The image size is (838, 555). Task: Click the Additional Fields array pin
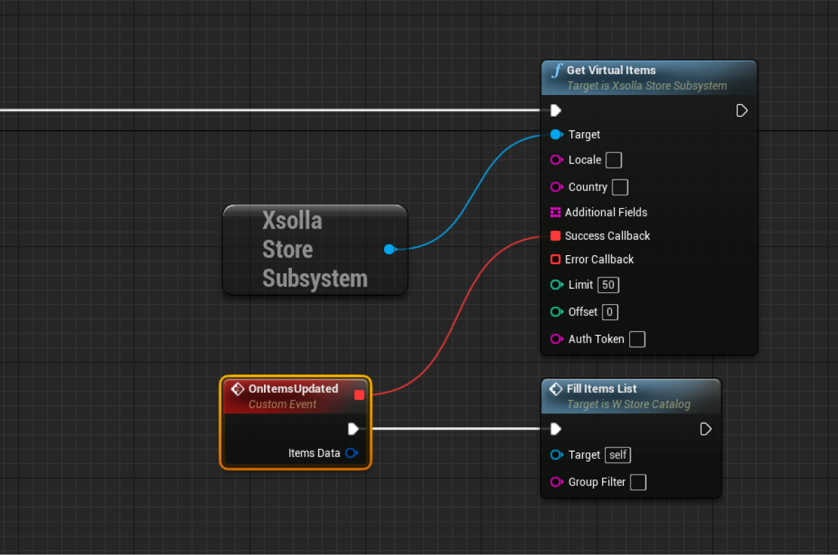pyautogui.click(x=556, y=212)
